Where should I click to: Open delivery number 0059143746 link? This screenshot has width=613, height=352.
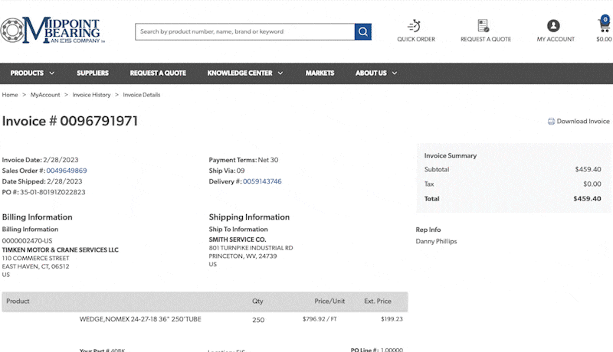(262, 181)
